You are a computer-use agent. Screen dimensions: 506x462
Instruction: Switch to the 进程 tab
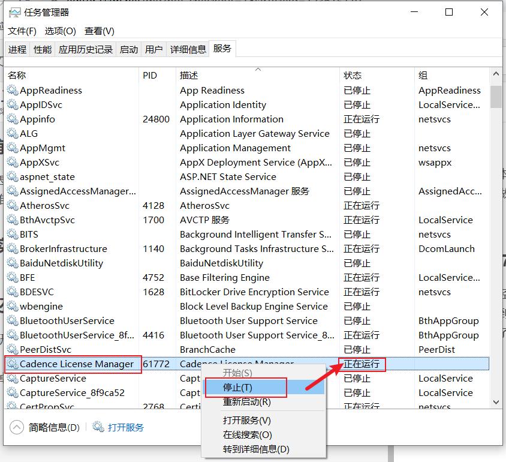click(17, 49)
